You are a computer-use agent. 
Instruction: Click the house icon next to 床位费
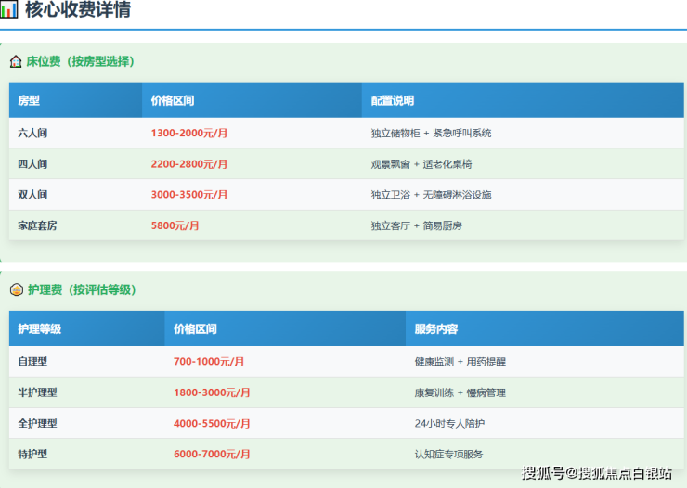[x=16, y=61]
